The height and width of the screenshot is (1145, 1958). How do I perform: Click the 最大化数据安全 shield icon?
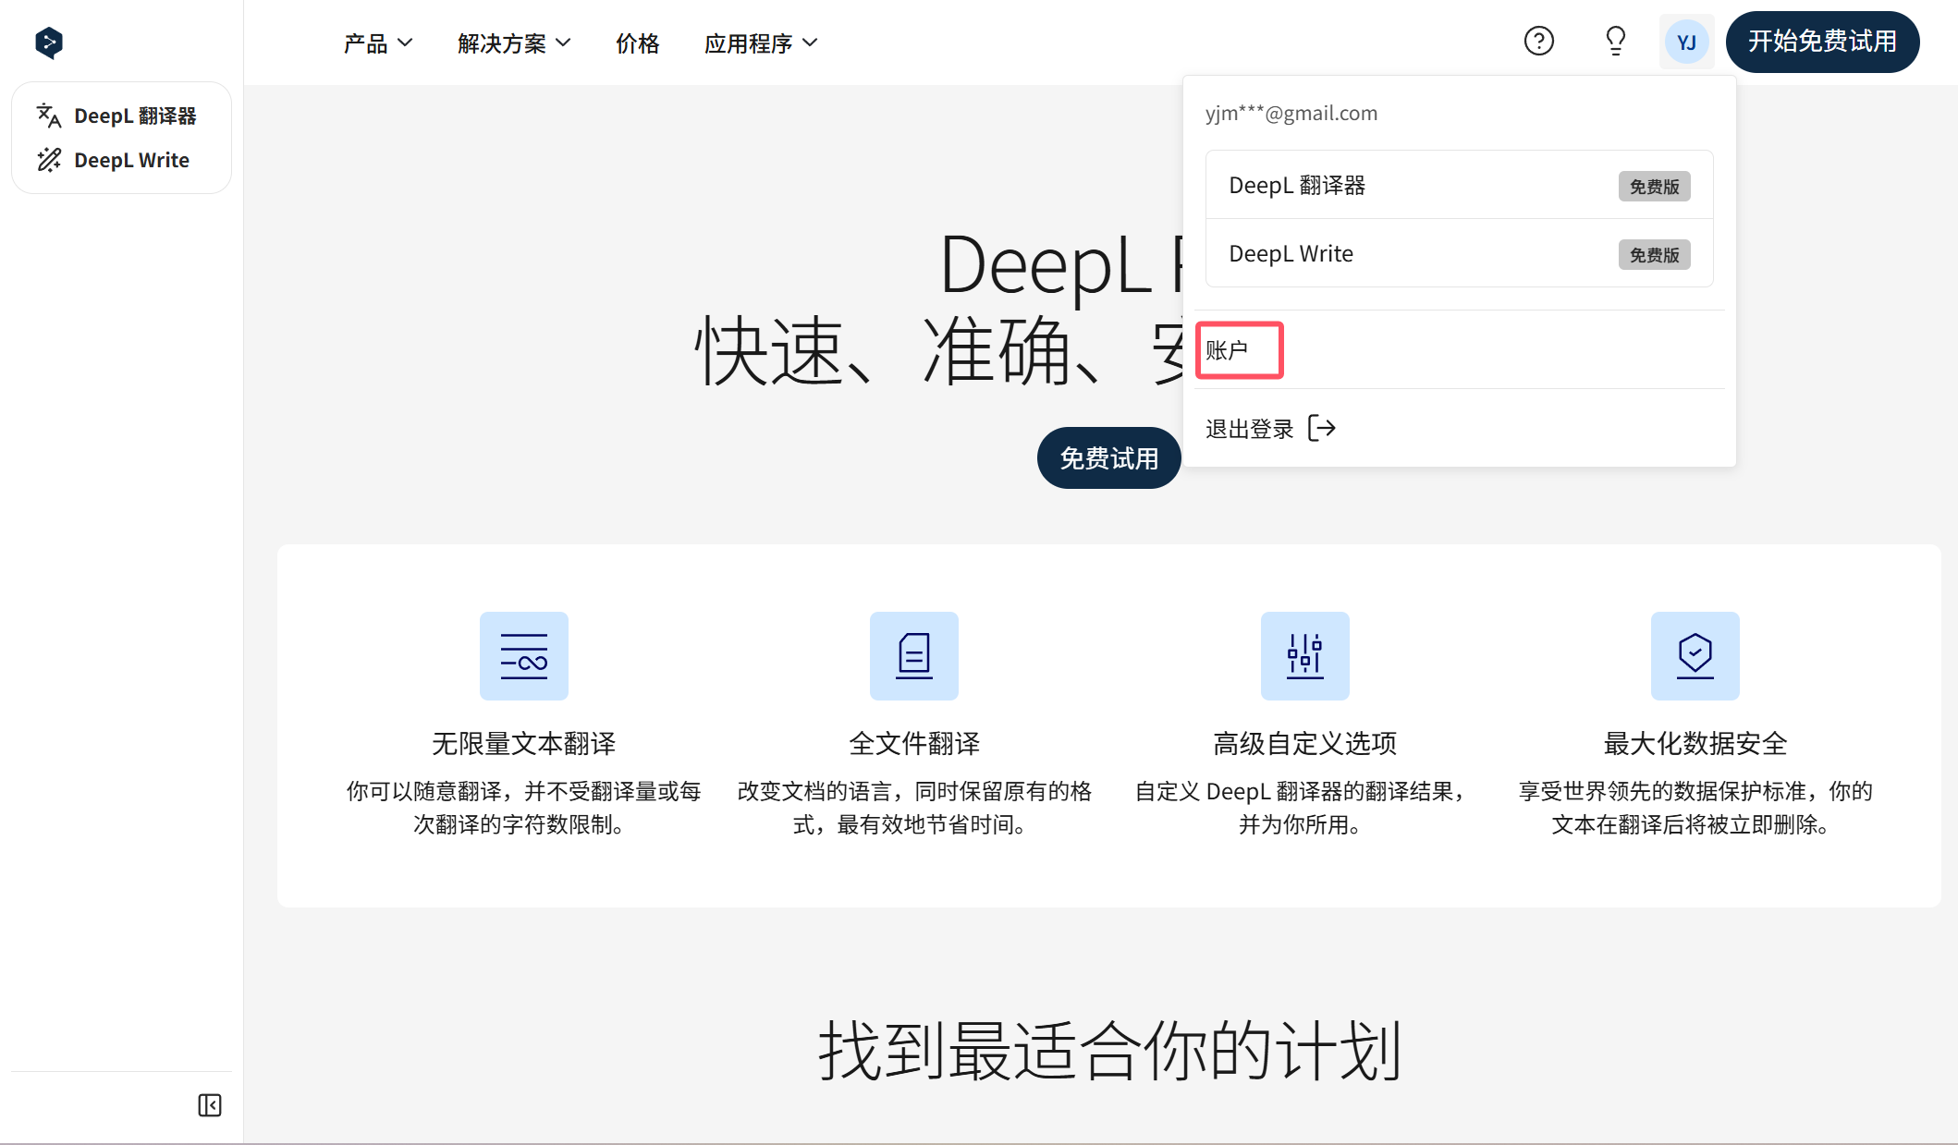click(x=1695, y=656)
